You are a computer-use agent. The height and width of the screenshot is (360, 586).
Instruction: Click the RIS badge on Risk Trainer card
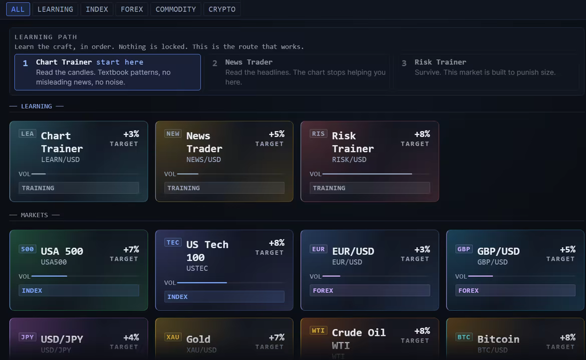(319, 133)
